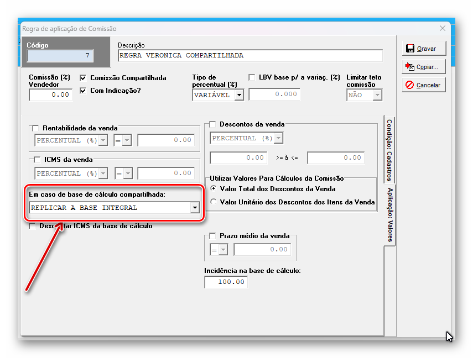Viewport: 473px width, 358px height.
Task: Expand the base de cálculo compartilhada dropdown
Action: 194,208
